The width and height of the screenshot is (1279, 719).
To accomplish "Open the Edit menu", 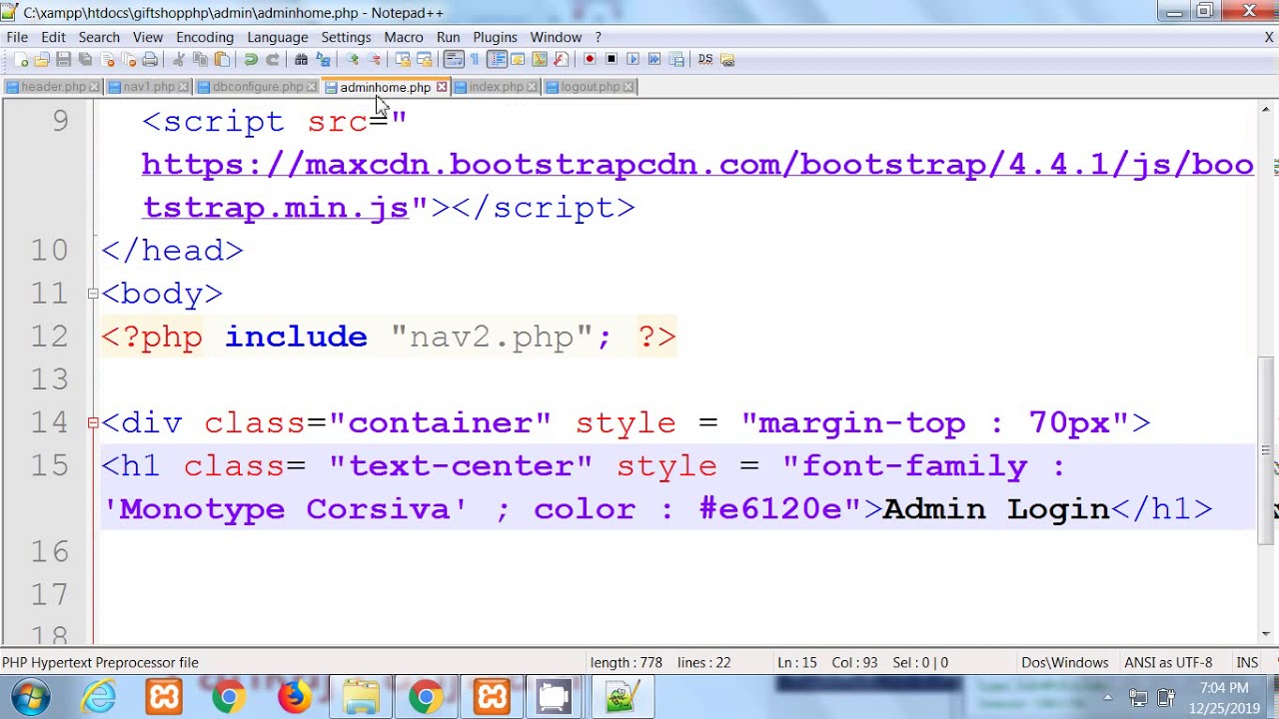I will tap(53, 37).
